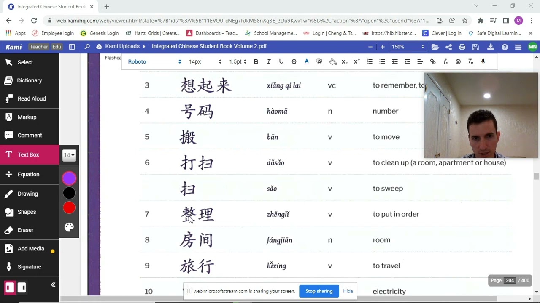This screenshot has height=303, width=540.
Task: Toggle the page thumbnails sidebar panel
Action: click(72, 47)
